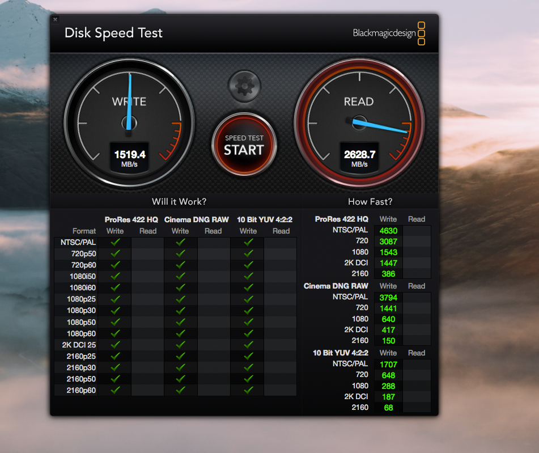Start the speed test
This screenshot has width=539, height=453.
click(x=244, y=145)
